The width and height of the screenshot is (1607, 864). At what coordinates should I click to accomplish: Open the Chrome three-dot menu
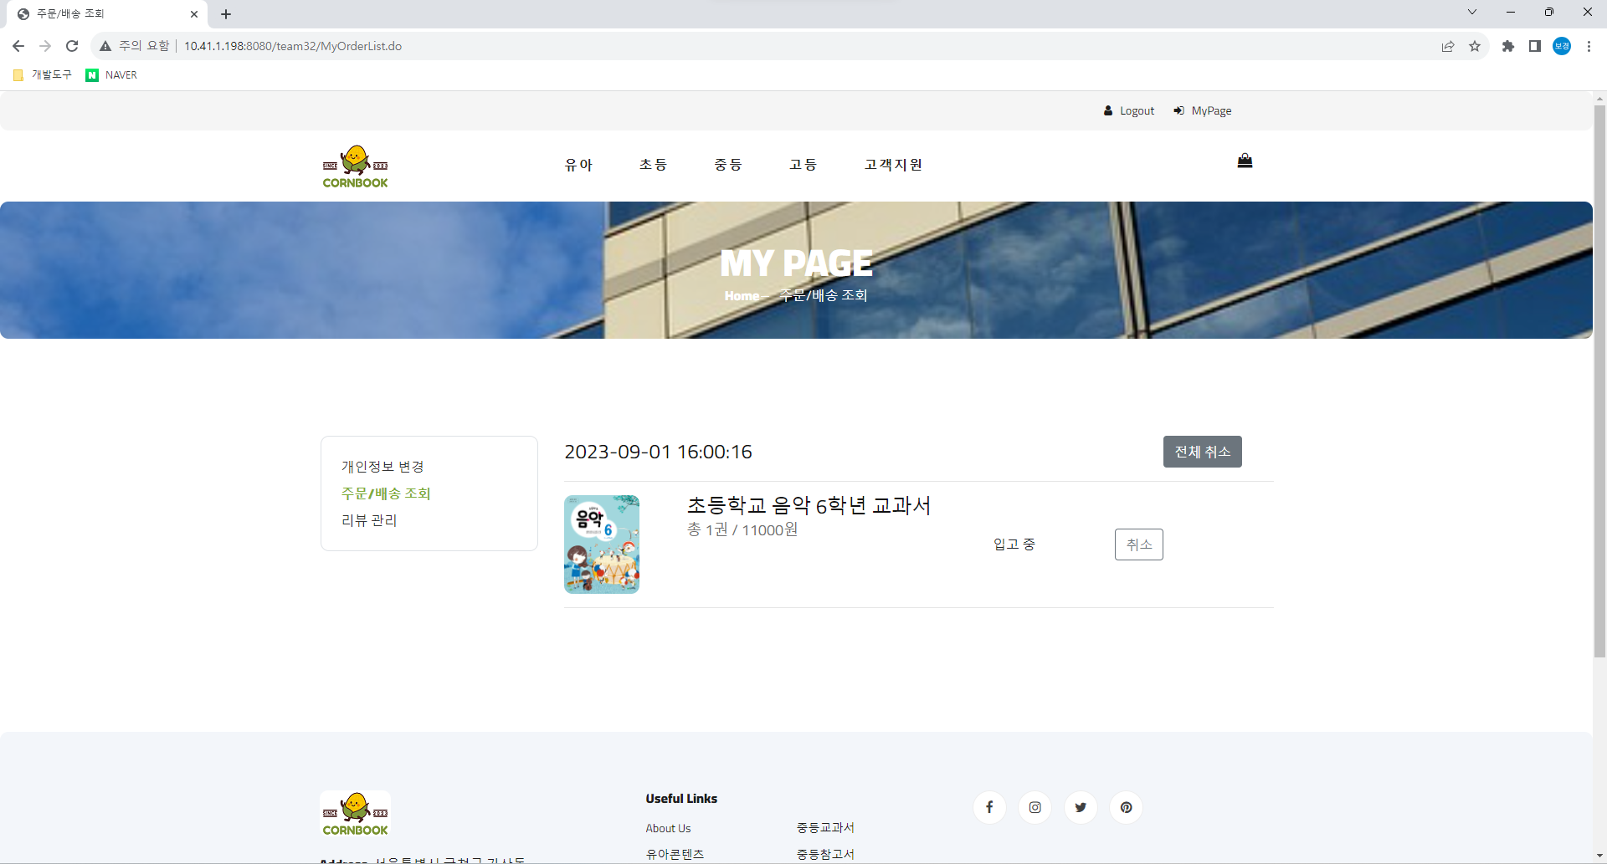pos(1589,46)
